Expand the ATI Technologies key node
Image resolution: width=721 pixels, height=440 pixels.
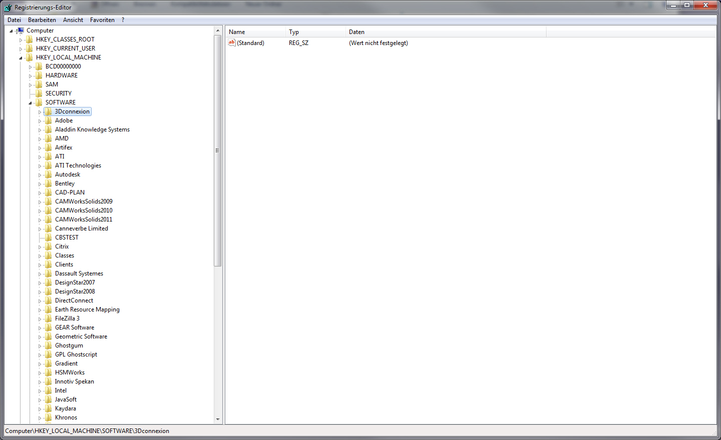(40, 166)
